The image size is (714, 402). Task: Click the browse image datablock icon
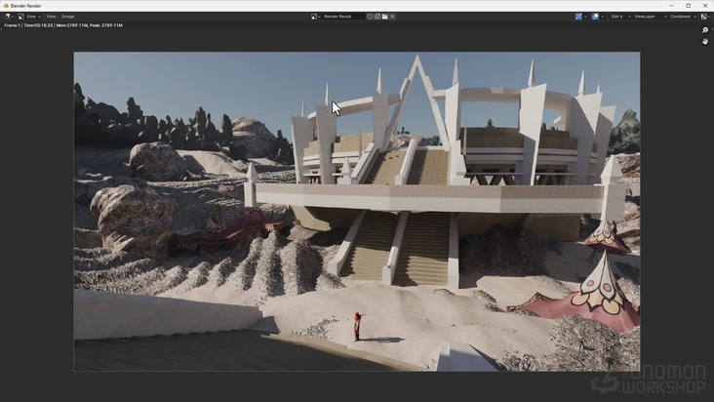(x=316, y=17)
